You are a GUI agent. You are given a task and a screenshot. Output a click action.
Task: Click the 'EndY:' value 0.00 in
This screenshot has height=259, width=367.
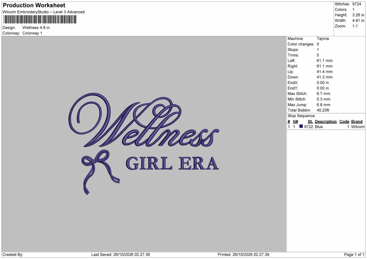coord(323,88)
